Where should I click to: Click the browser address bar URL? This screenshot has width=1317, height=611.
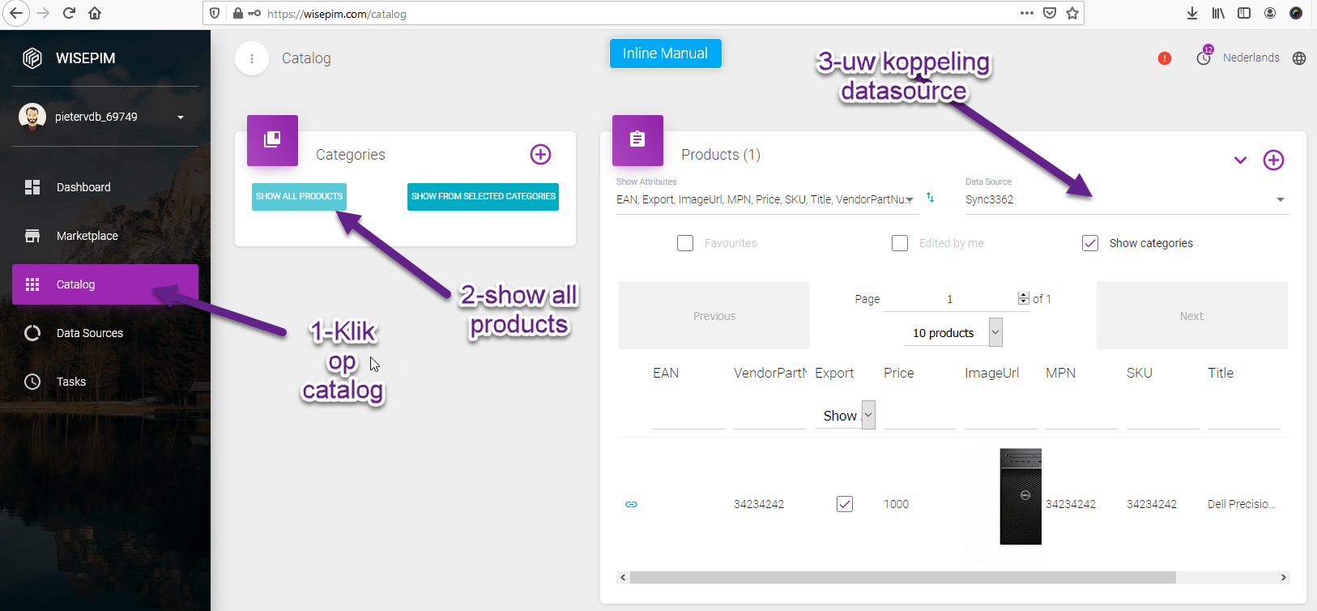(x=337, y=14)
